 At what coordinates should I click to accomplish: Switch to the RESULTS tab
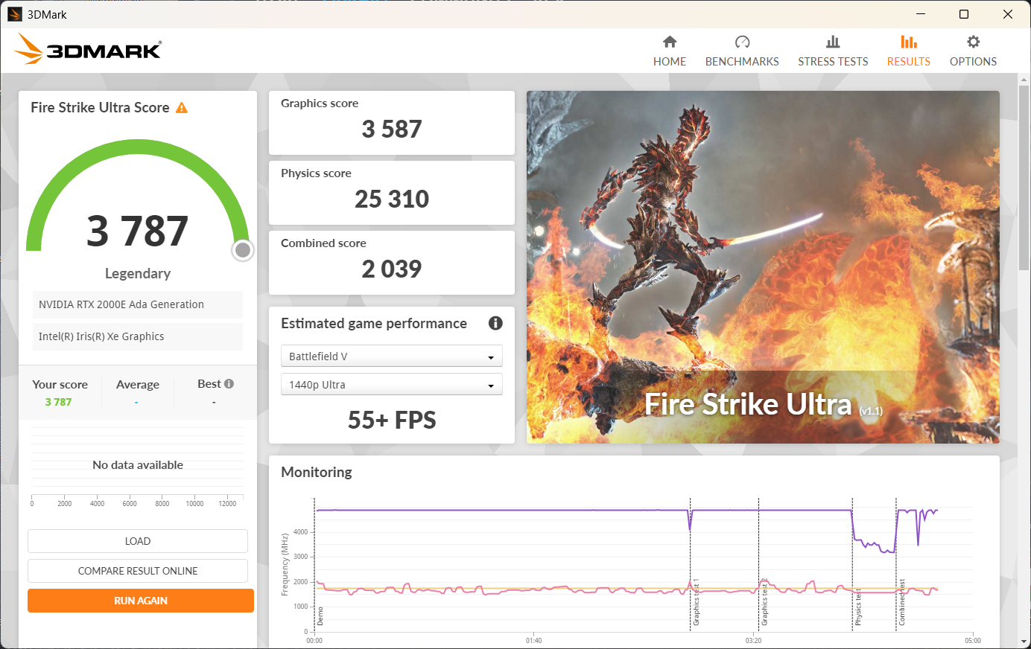(908, 61)
